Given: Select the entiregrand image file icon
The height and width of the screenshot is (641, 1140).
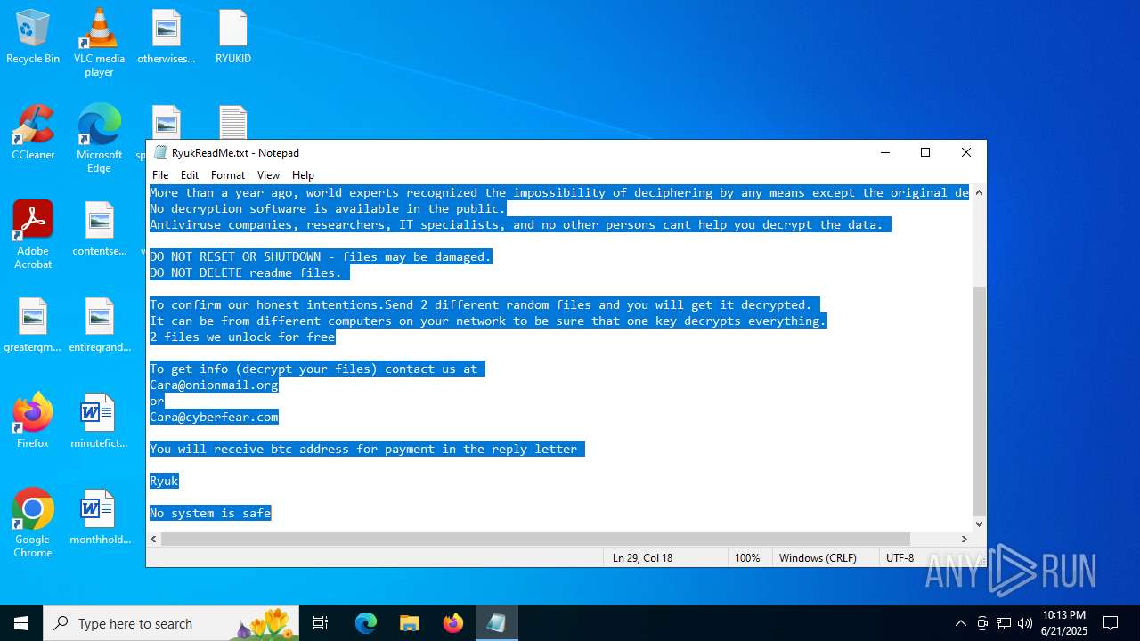Looking at the screenshot, I should click(99, 325).
